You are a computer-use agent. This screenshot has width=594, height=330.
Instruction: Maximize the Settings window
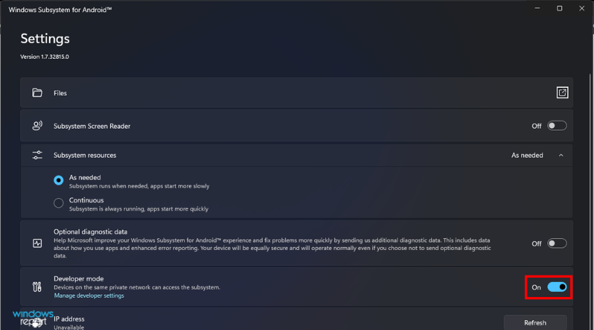(x=560, y=9)
